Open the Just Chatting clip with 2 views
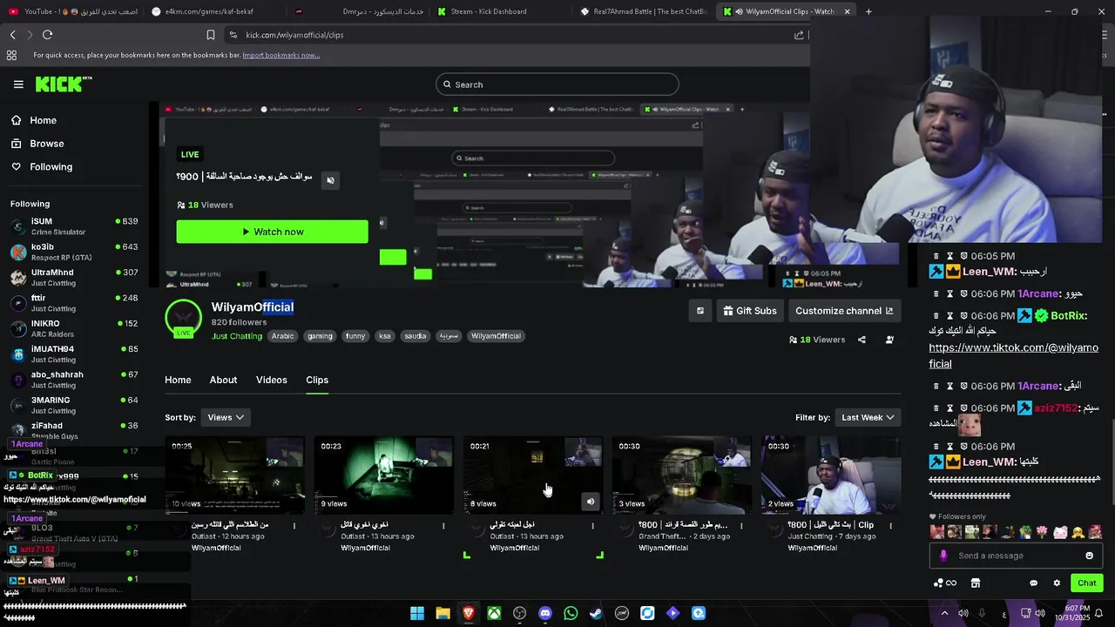 [x=831, y=475]
